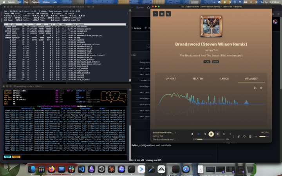Skip to the next track
This screenshot has height=176, width=282.
point(218,134)
